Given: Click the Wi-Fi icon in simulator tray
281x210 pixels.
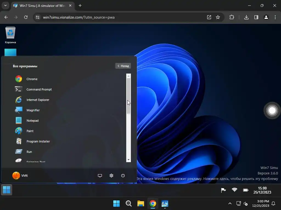Looking at the screenshot, I should pos(234,190).
